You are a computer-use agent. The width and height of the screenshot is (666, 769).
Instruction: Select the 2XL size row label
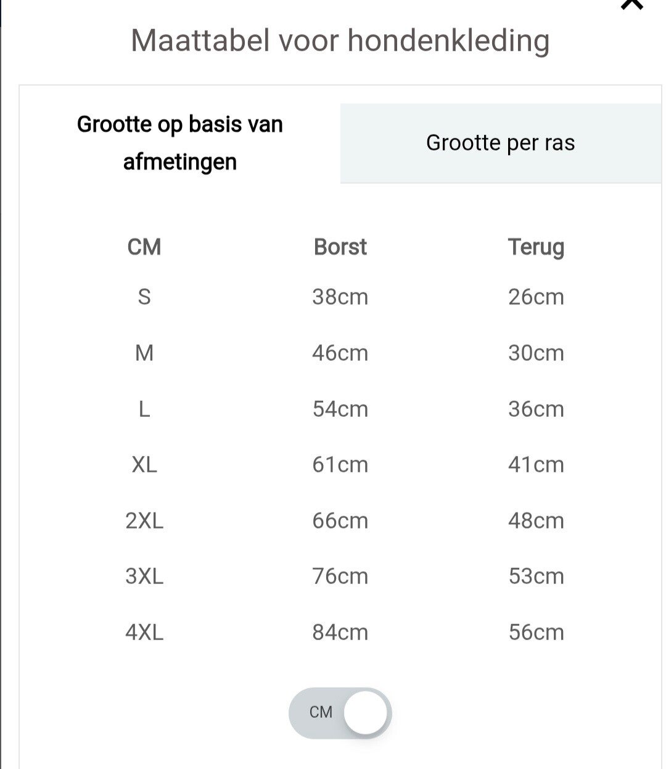coord(144,520)
